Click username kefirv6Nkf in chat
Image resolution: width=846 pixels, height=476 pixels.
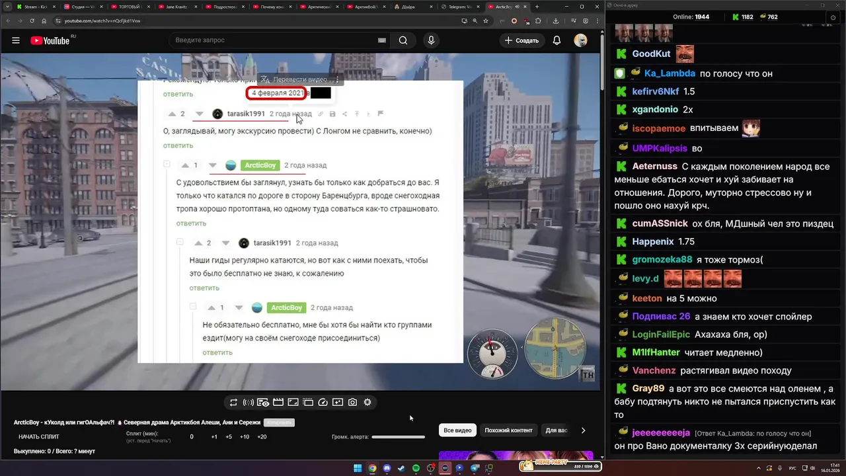click(655, 91)
